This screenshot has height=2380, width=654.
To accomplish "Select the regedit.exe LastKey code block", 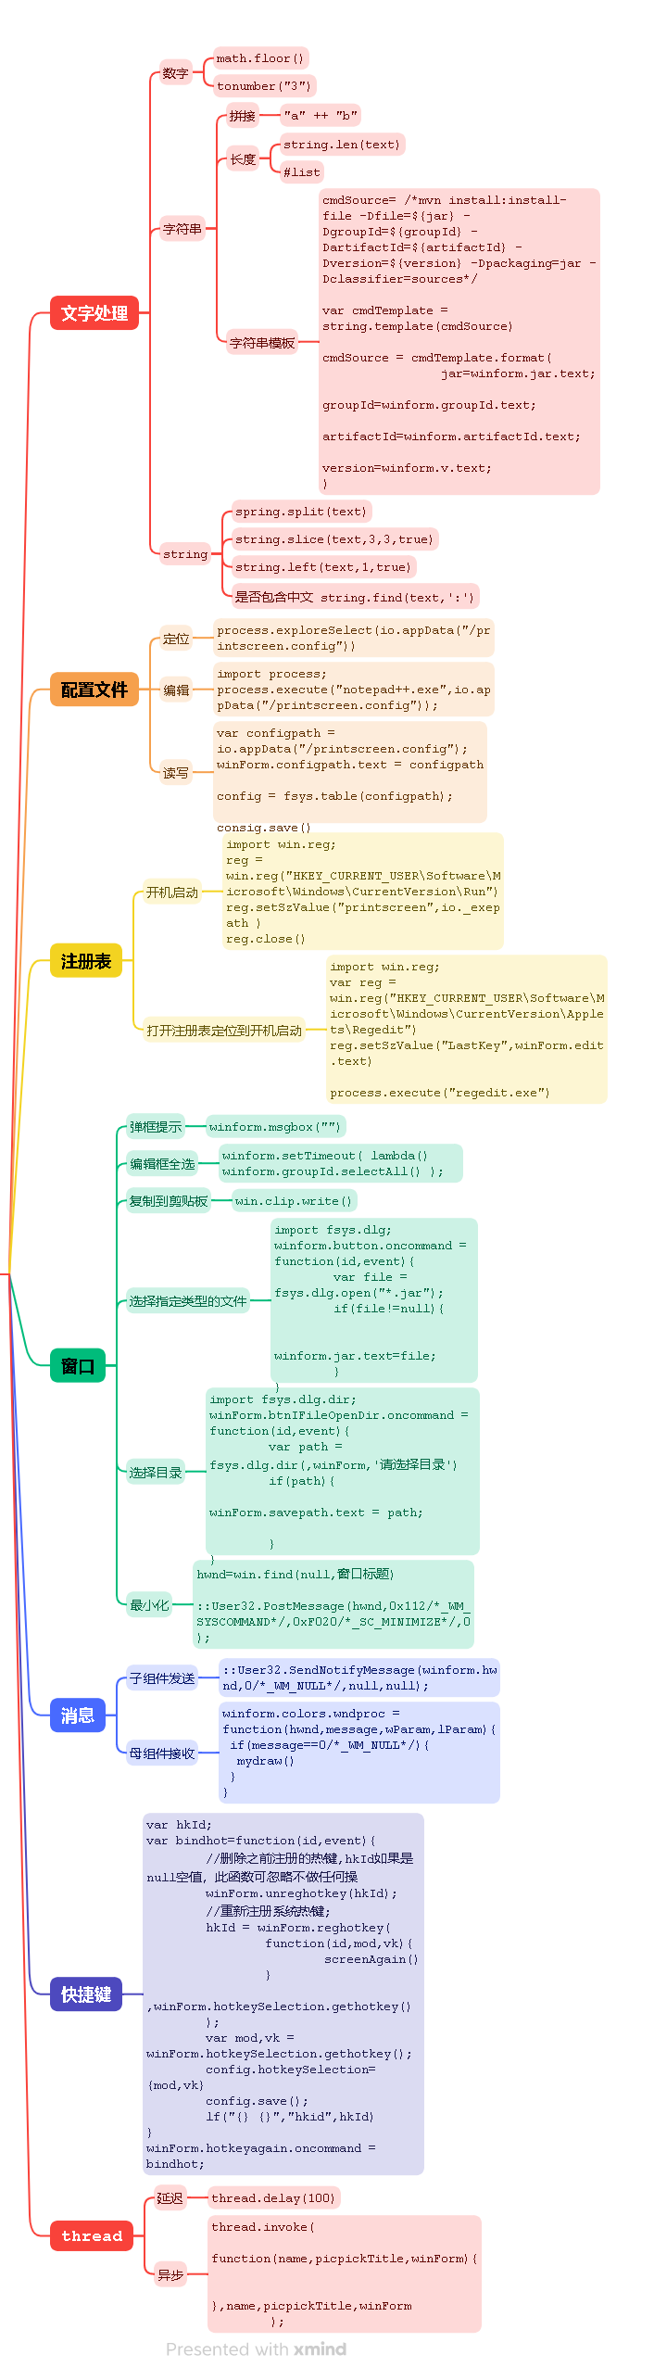I will pyautogui.click(x=467, y=1030).
